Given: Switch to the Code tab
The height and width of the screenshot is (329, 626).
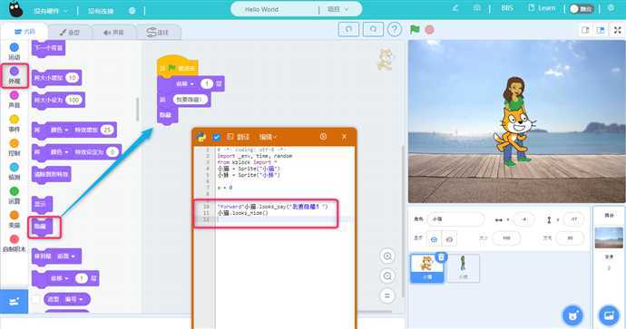Looking at the screenshot, I should [24, 32].
